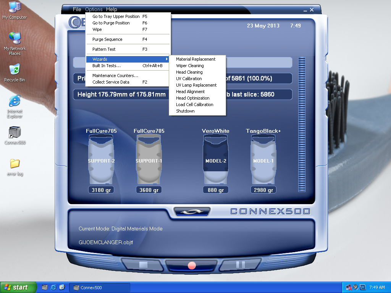
Task: Start Wiper Cleaning wizard
Action: (x=197, y=66)
